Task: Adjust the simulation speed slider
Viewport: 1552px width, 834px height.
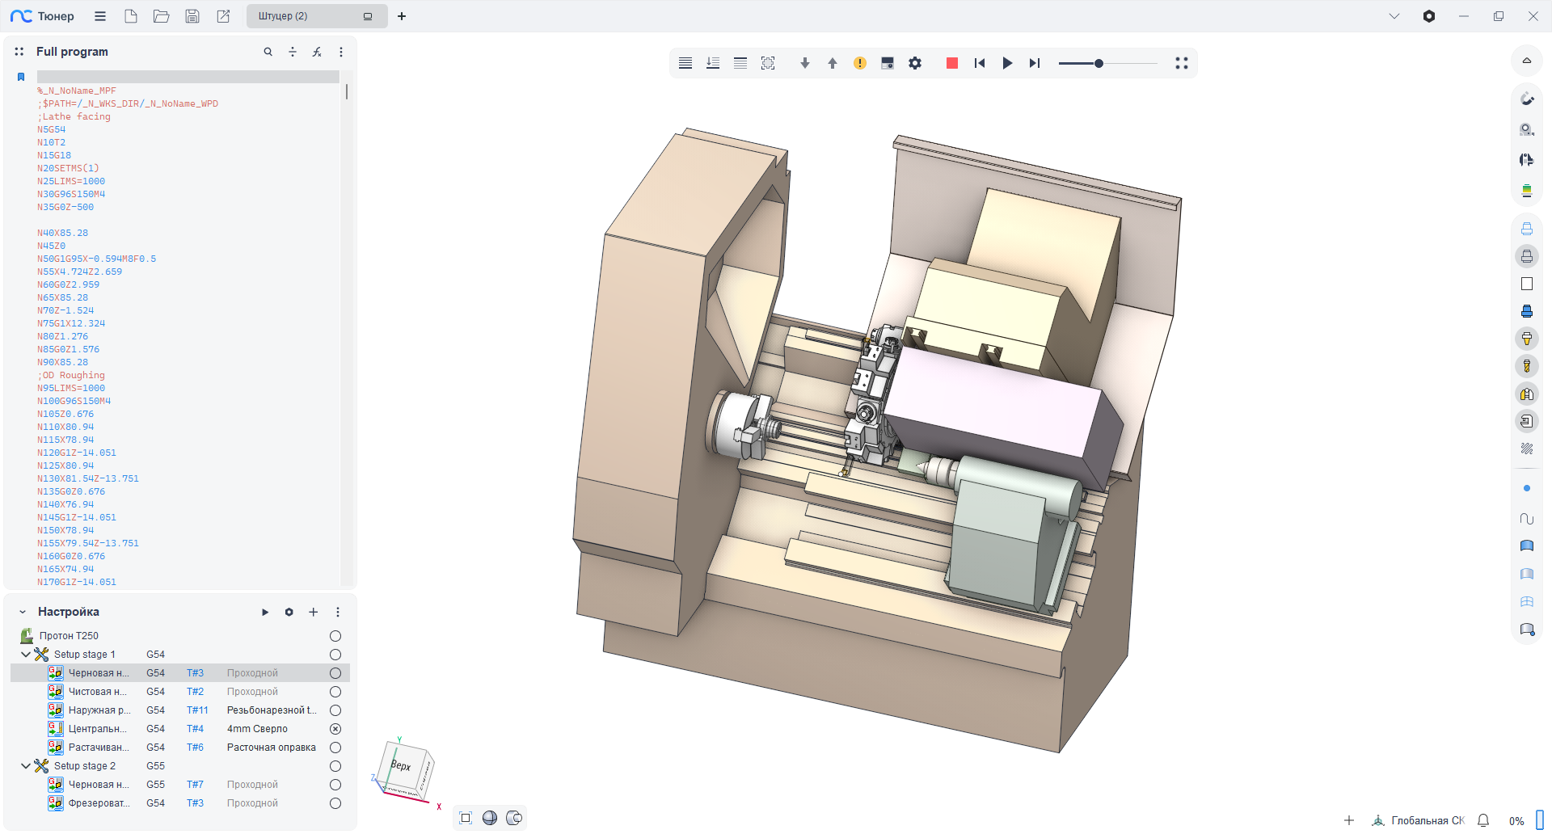Action: pos(1099,63)
